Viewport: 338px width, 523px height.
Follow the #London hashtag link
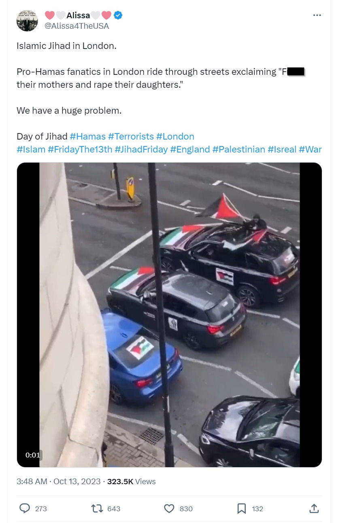pyautogui.click(x=175, y=136)
